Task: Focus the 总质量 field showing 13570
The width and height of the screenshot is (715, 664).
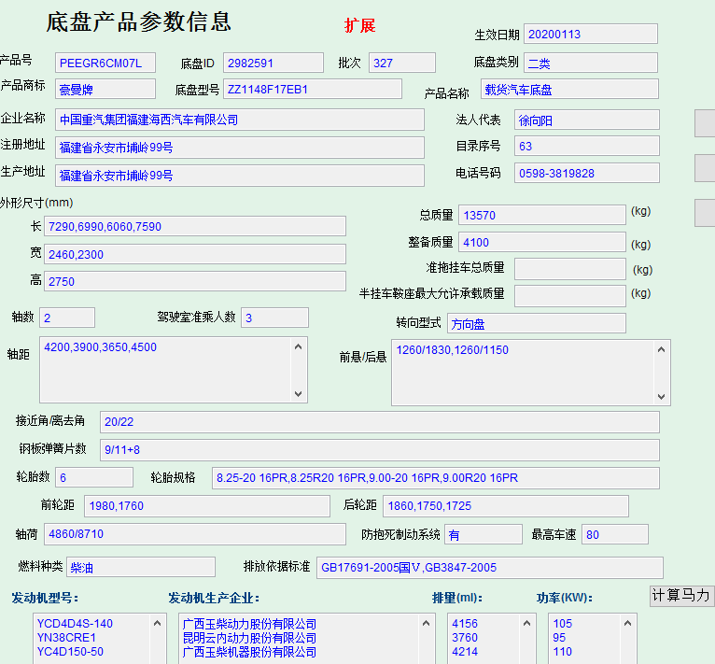Action: click(541, 216)
